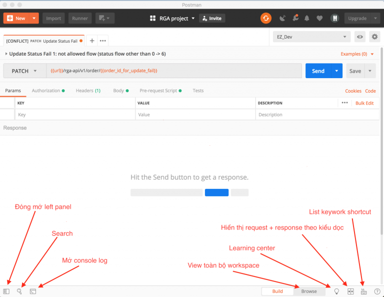Open the Cookies link
Screen dimensions: 384x297
coord(353,91)
